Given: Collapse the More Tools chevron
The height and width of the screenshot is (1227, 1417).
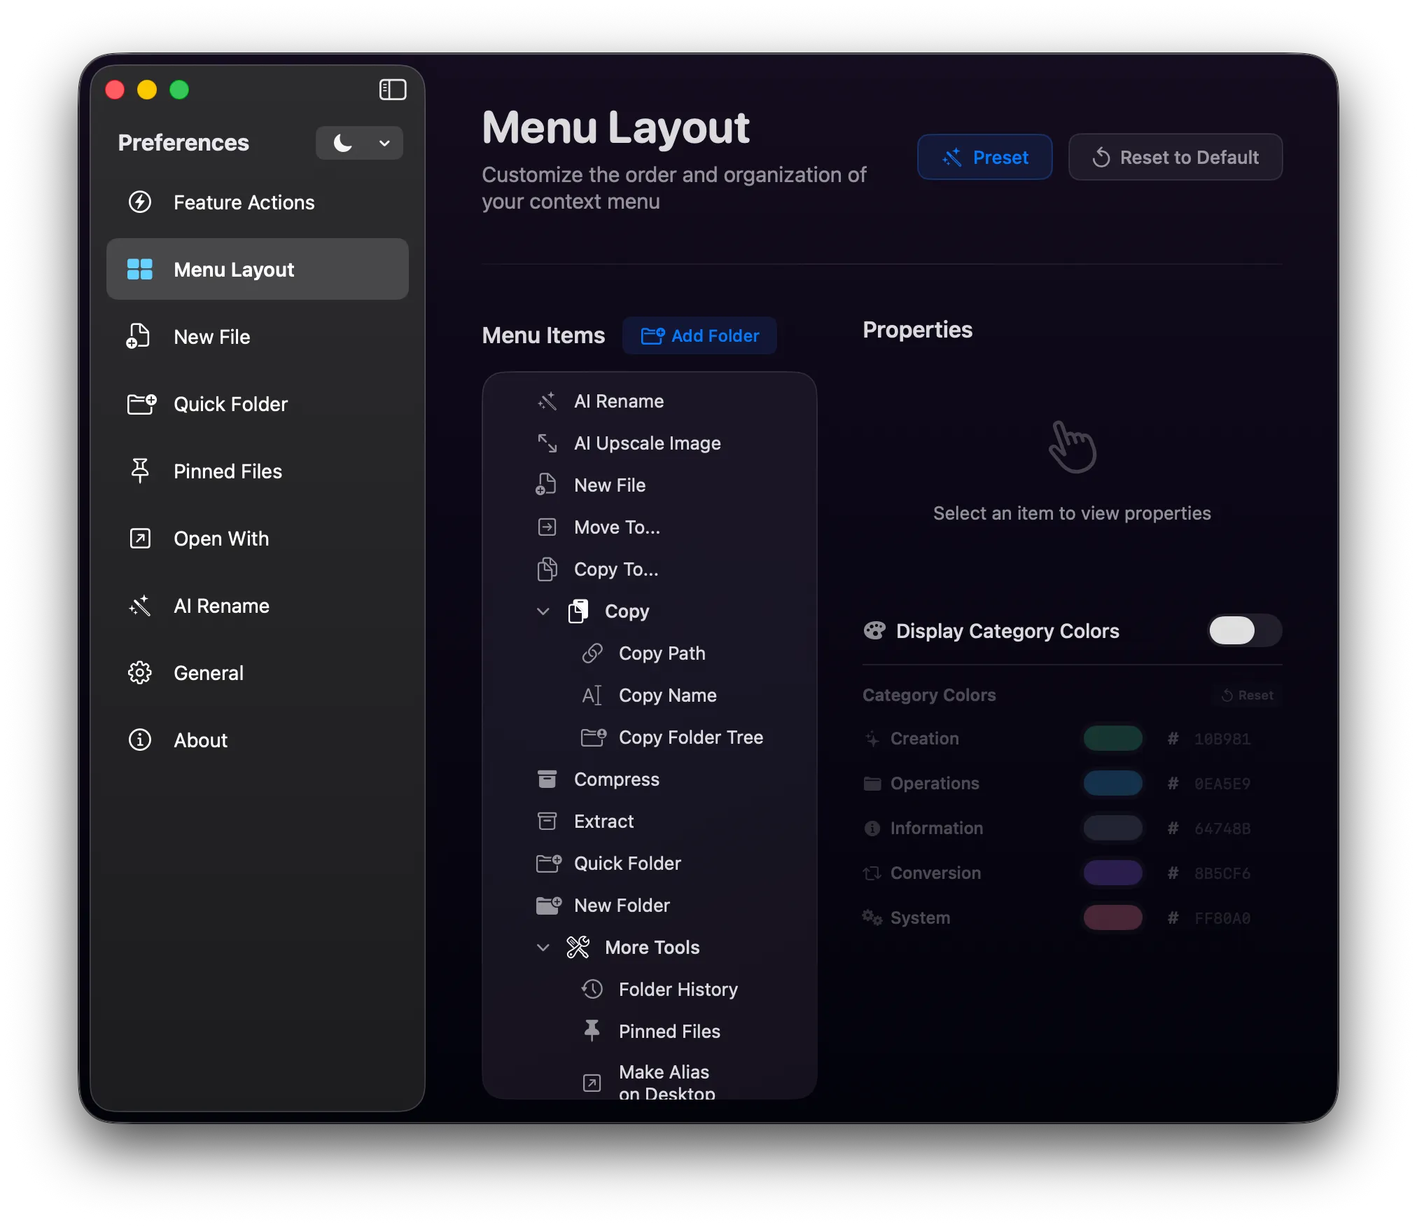Looking at the screenshot, I should pos(543,948).
